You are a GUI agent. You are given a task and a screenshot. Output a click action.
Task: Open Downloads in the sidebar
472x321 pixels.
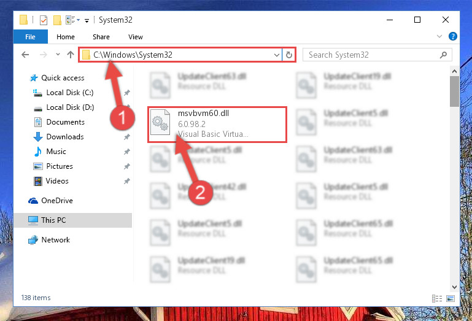65,137
